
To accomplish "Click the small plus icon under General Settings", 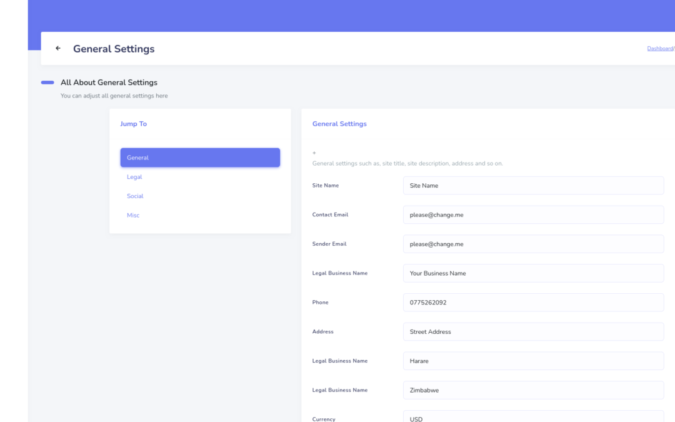I will pos(314,153).
